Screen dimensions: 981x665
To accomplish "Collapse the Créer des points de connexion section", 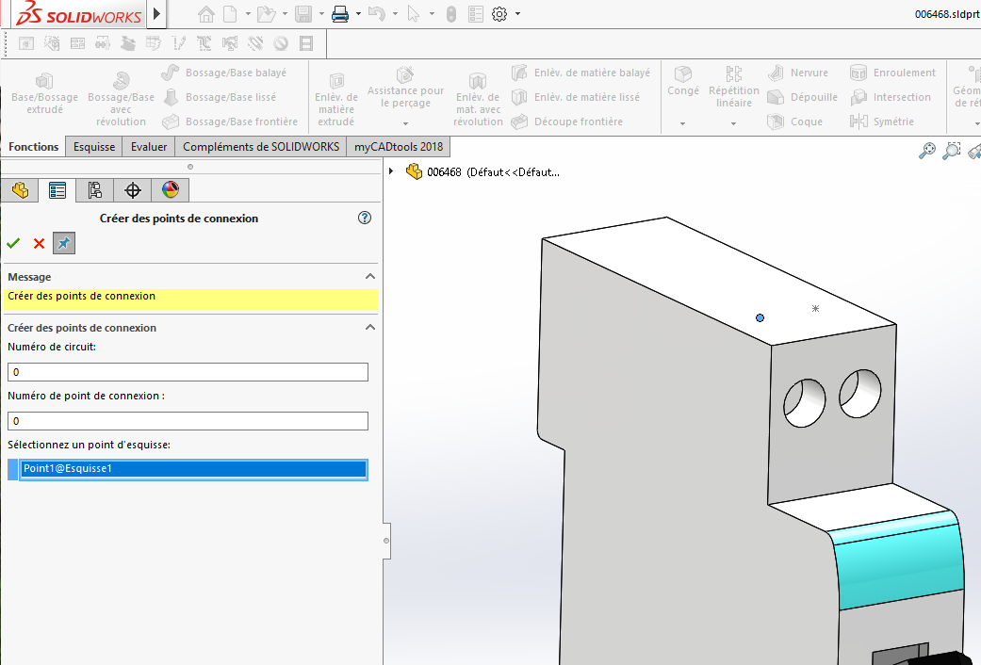I will [370, 327].
